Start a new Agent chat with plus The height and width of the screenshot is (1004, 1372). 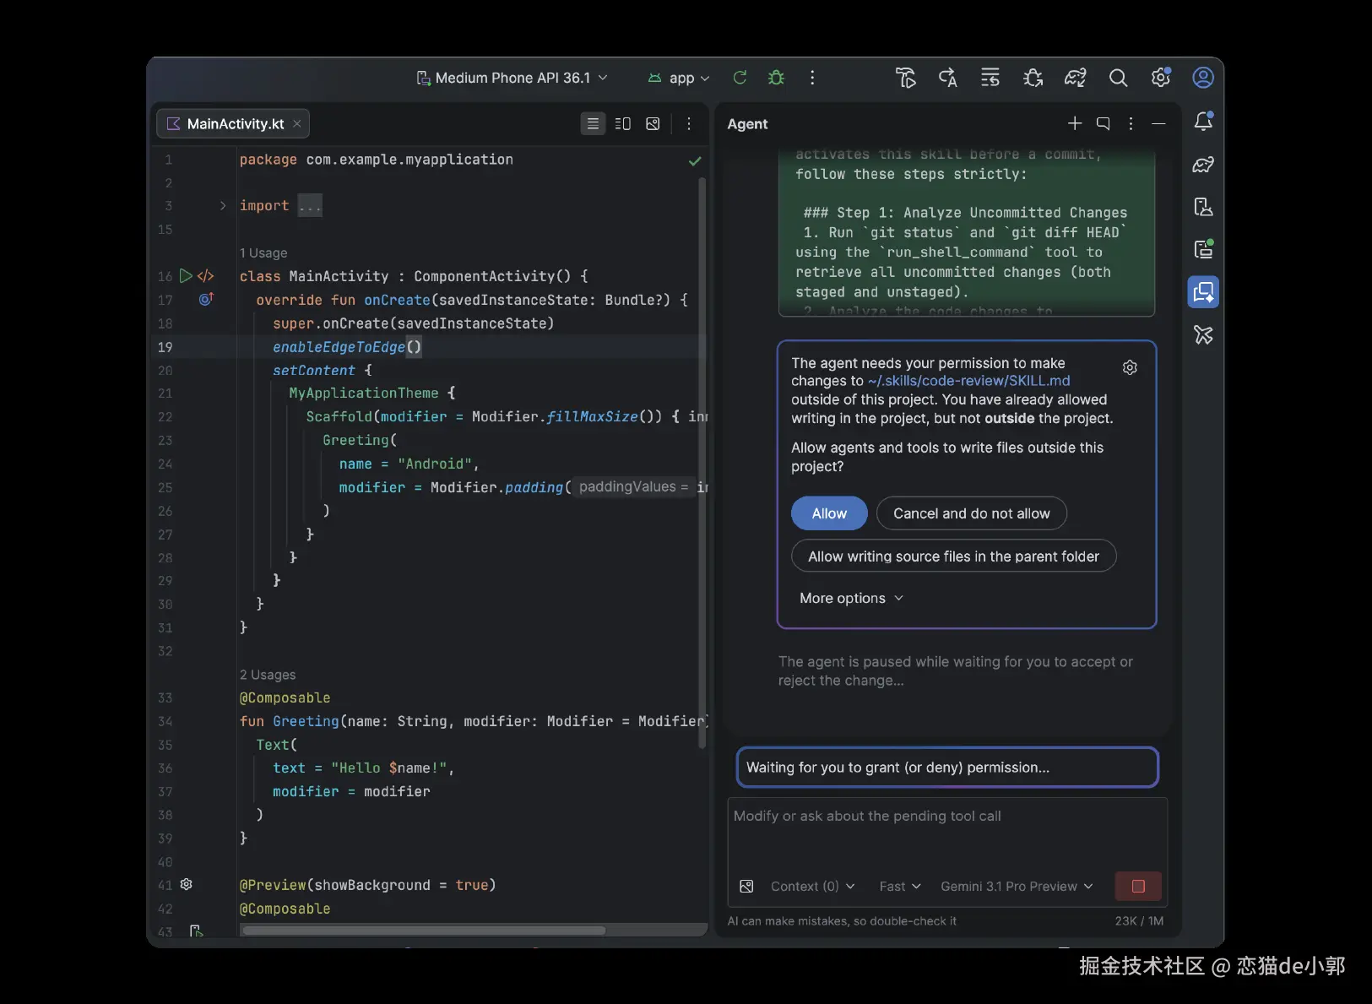(x=1075, y=123)
